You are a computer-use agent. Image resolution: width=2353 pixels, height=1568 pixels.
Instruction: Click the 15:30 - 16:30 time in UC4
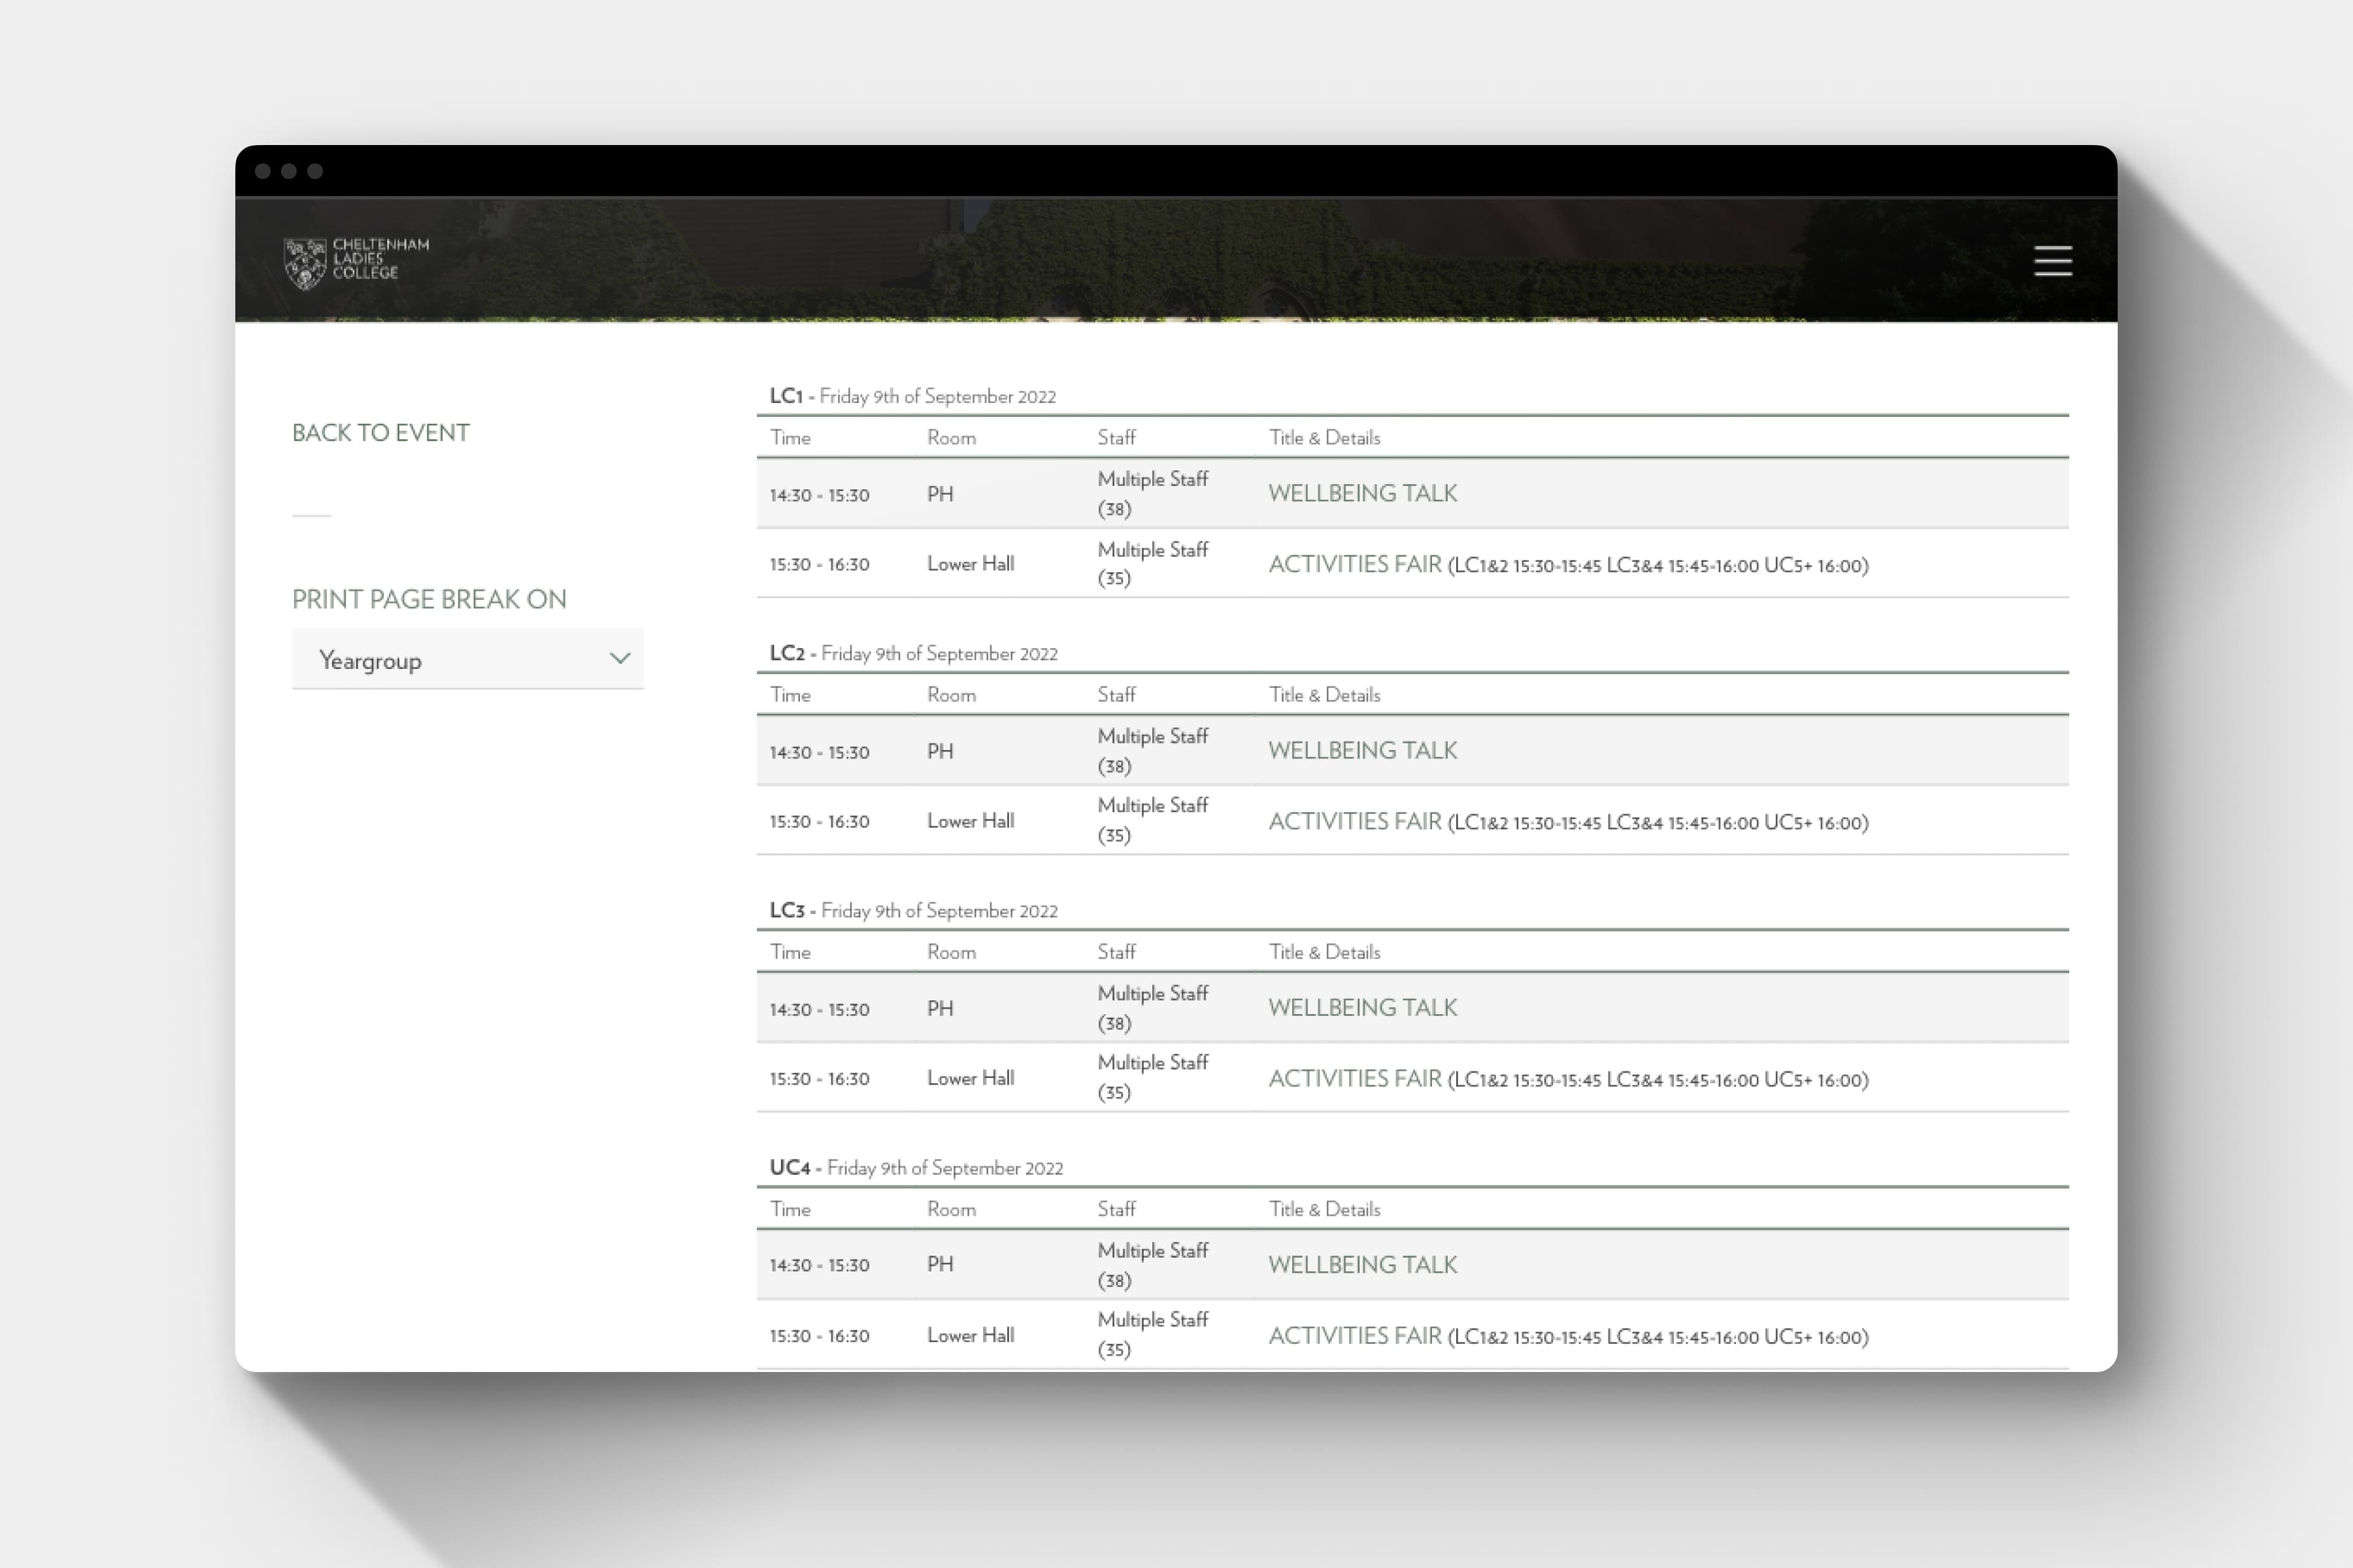coord(820,1335)
